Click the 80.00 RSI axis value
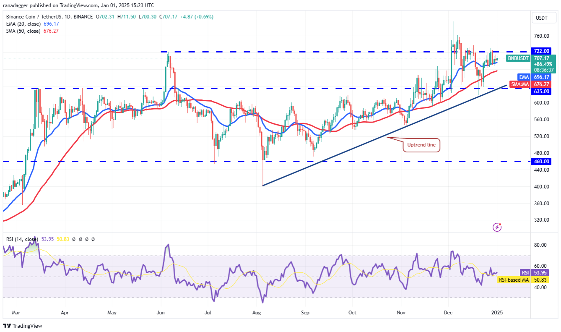Image resolution: width=561 pixels, height=332 pixels. pyautogui.click(x=540, y=245)
